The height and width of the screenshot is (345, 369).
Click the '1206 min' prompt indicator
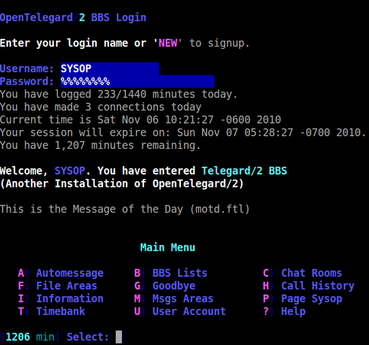click(x=30, y=337)
